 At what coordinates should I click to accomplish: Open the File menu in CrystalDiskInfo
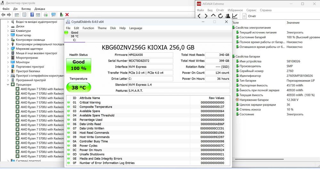pos(68,28)
